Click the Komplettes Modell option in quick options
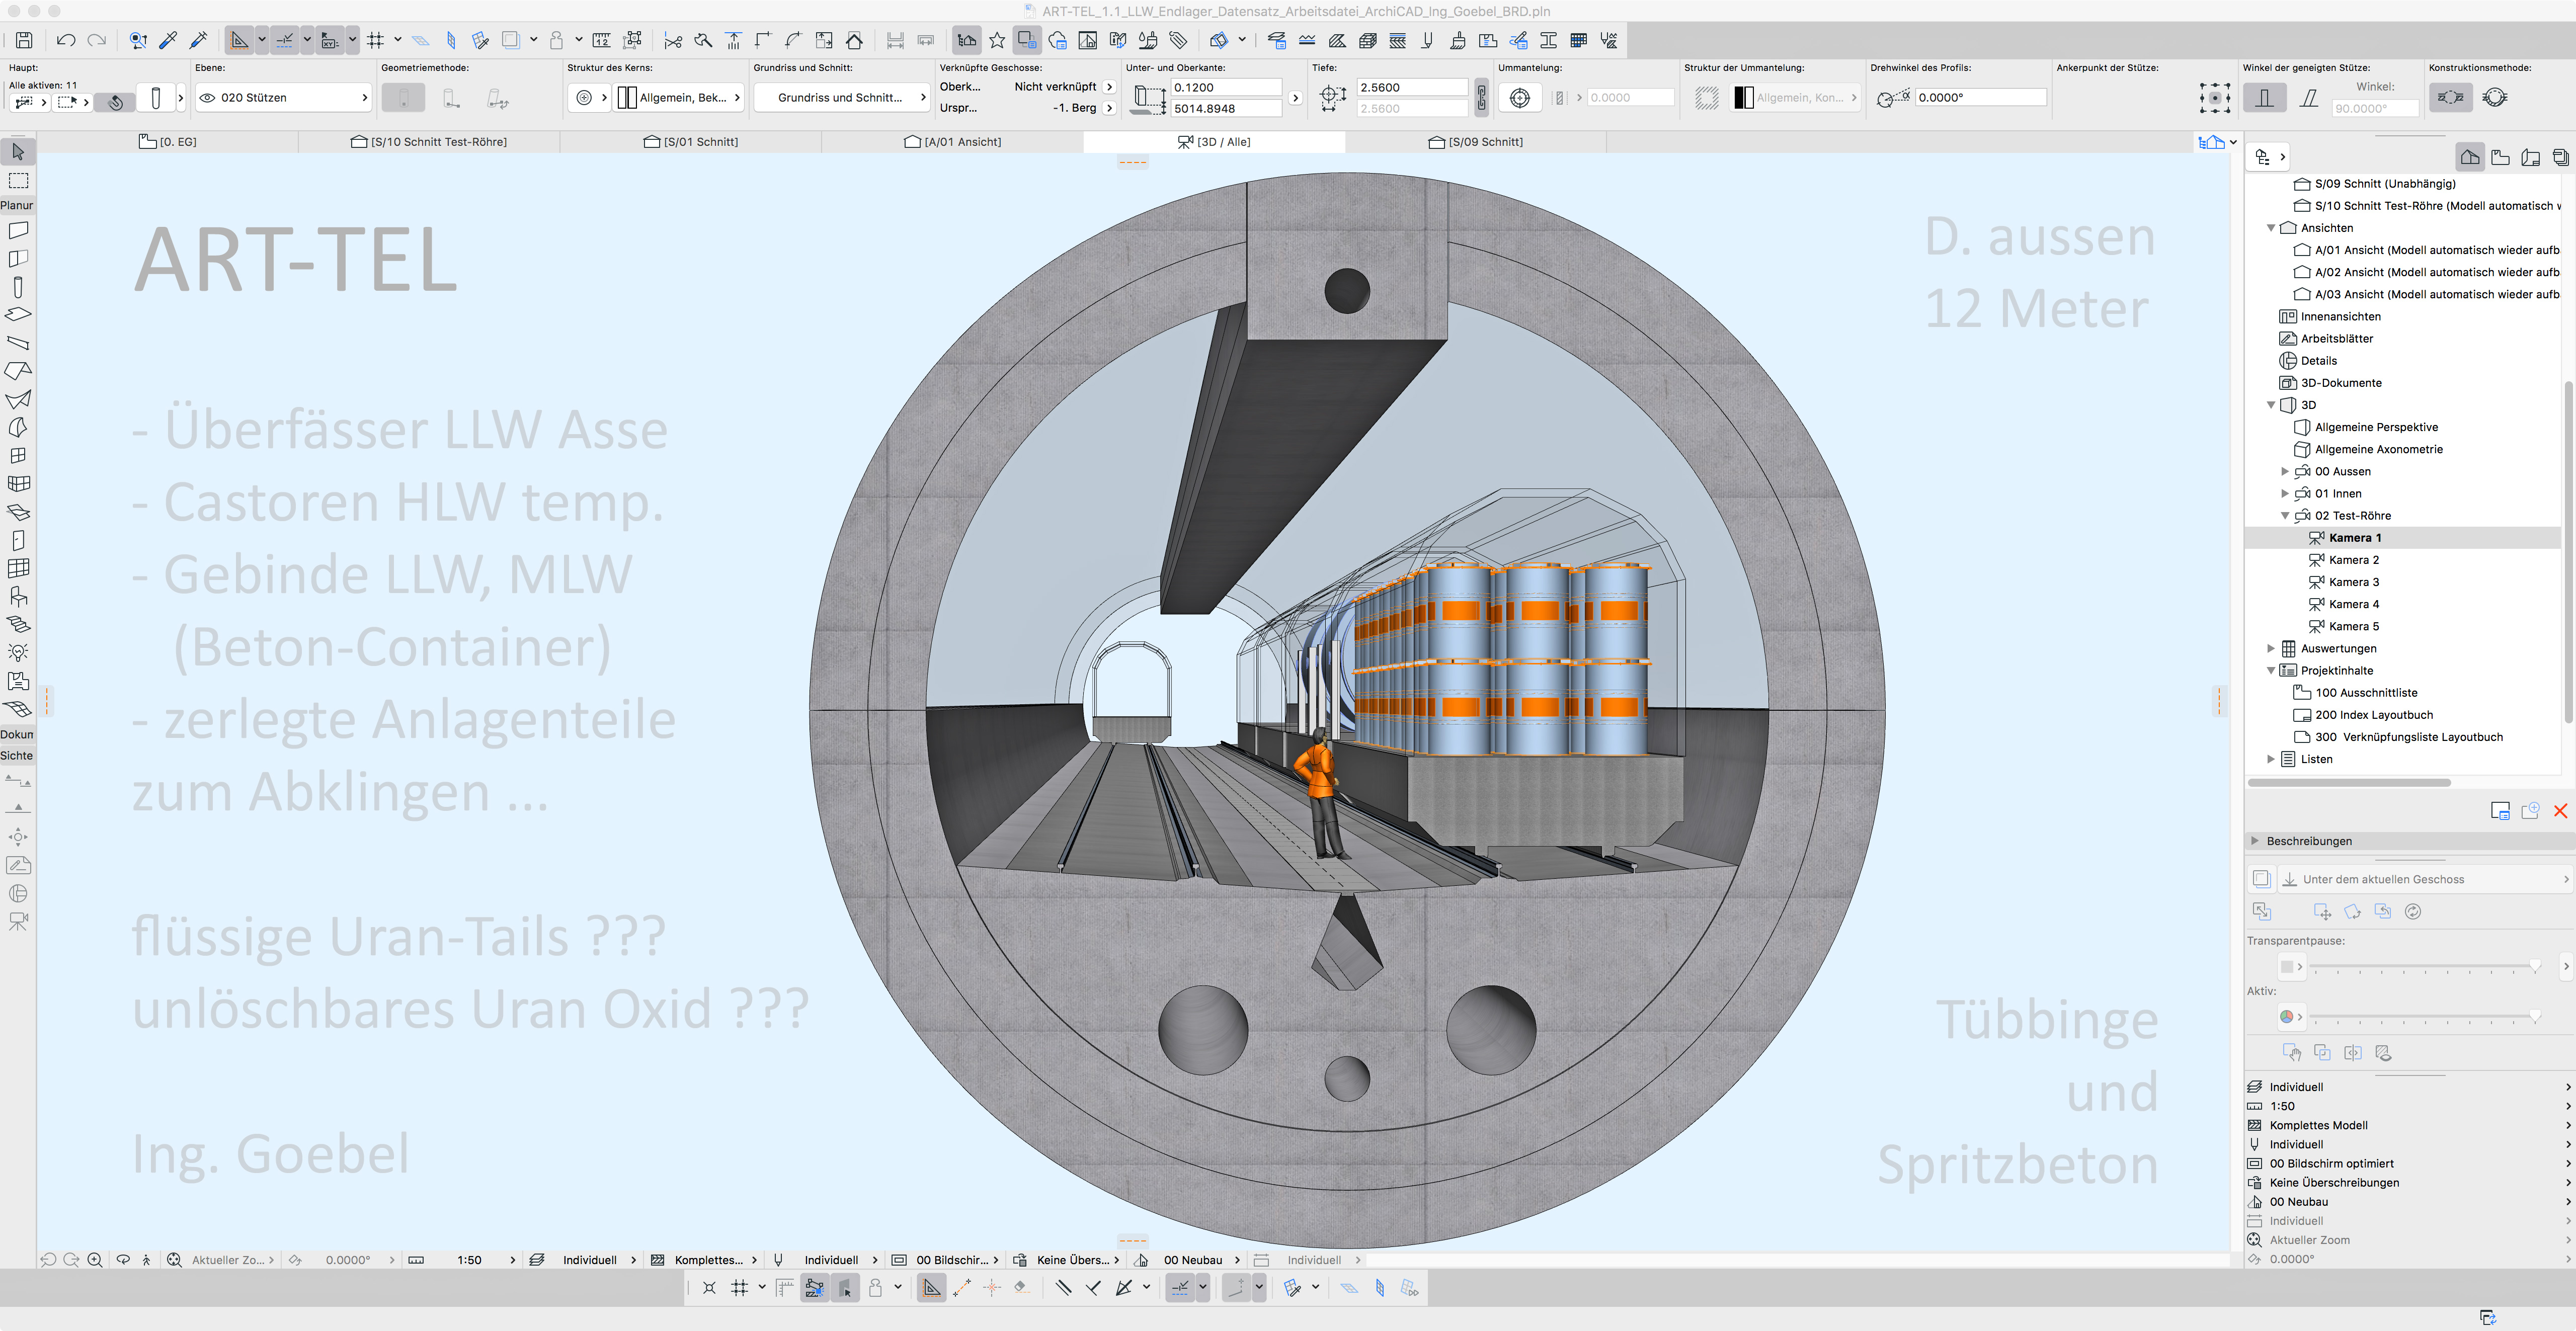The height and width of the screenshot is (1331, 2576). (2318, 1125)
